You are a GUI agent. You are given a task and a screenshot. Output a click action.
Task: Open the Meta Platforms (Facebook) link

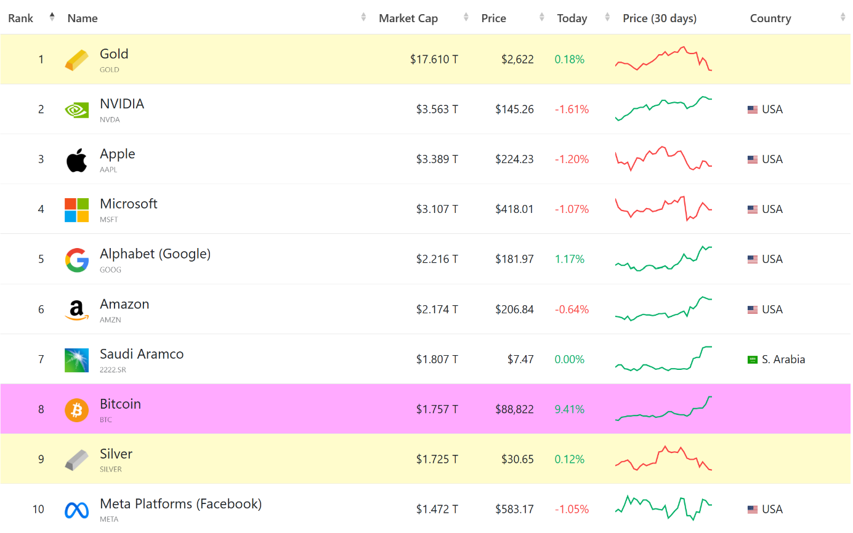(180, 503)
